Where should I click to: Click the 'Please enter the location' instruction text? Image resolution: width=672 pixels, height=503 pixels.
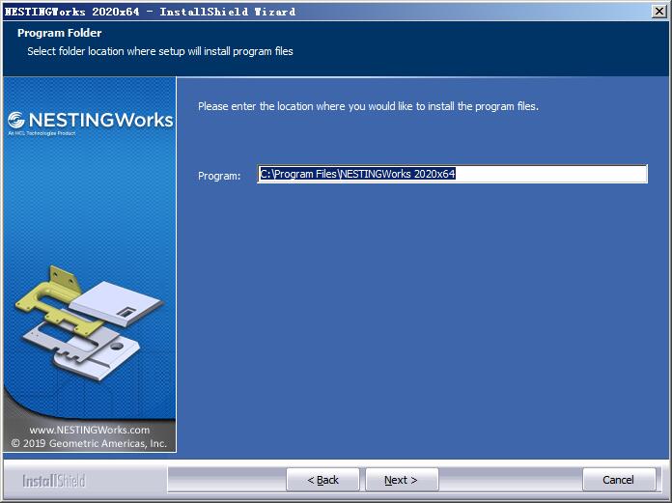368,106
